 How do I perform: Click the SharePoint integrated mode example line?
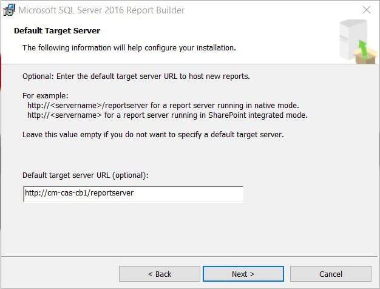tap(167, 115)
